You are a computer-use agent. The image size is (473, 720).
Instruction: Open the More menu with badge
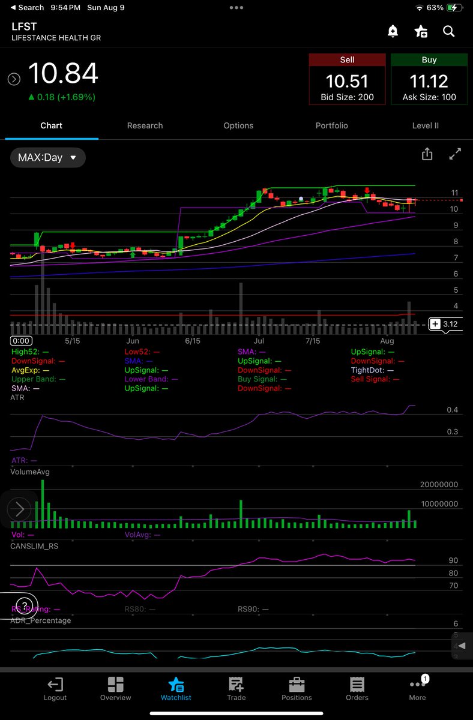(x=417, y=688)
